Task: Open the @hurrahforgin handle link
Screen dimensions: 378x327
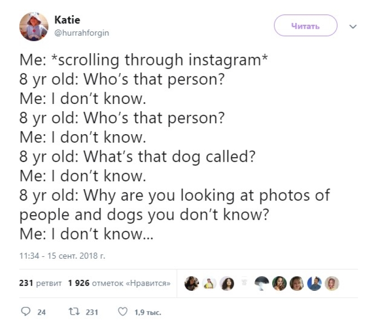Action: (x=82, y=33)
